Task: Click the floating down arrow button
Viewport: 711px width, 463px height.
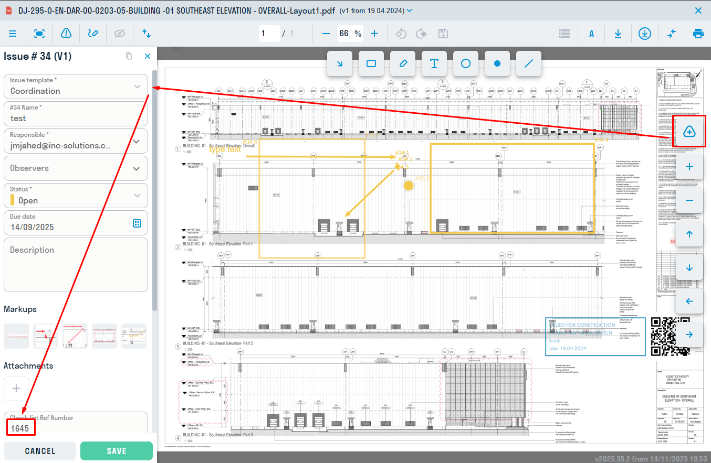Action: (x=690, y=268)
